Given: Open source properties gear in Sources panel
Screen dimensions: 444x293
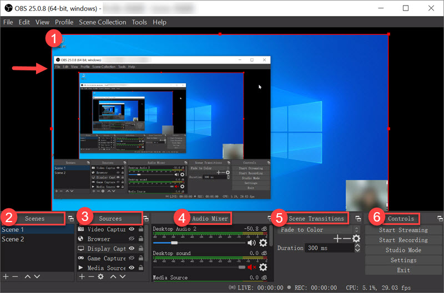Looking at the screenshot, I should coord(100,276).
